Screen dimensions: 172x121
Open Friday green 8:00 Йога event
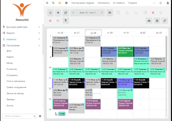(x=125, y=52)
